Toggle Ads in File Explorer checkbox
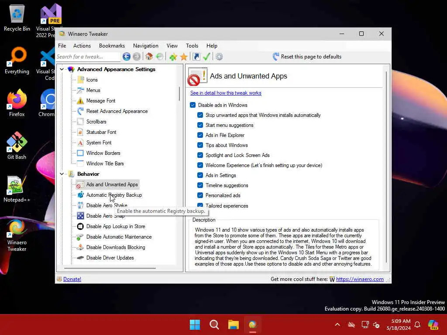Viewport: 447px width, 335px height. 200,135
